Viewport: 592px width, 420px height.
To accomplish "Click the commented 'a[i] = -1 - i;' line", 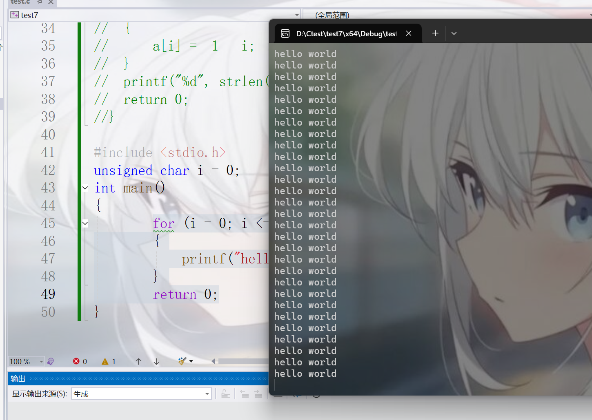I will pyautogui.click(x=203, y=46).
